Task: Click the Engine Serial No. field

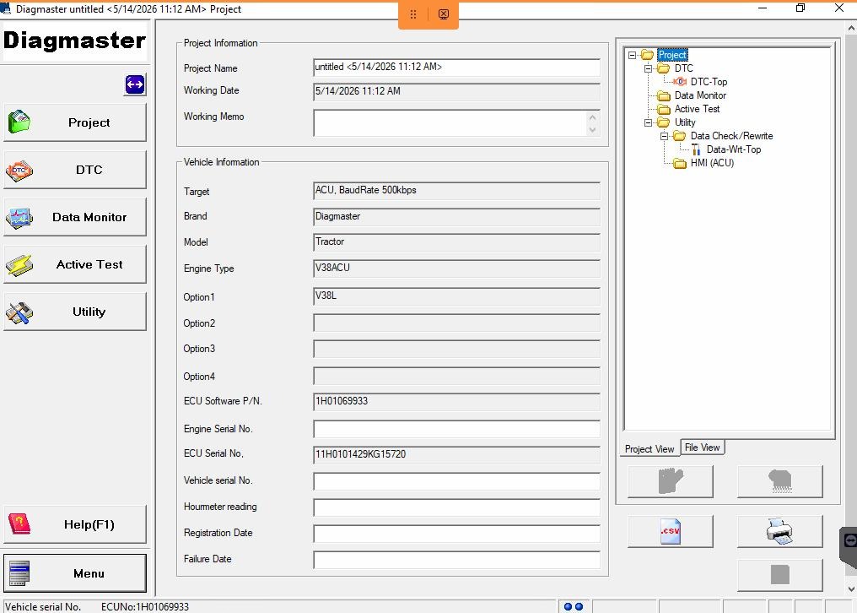Action: [456, 429]
